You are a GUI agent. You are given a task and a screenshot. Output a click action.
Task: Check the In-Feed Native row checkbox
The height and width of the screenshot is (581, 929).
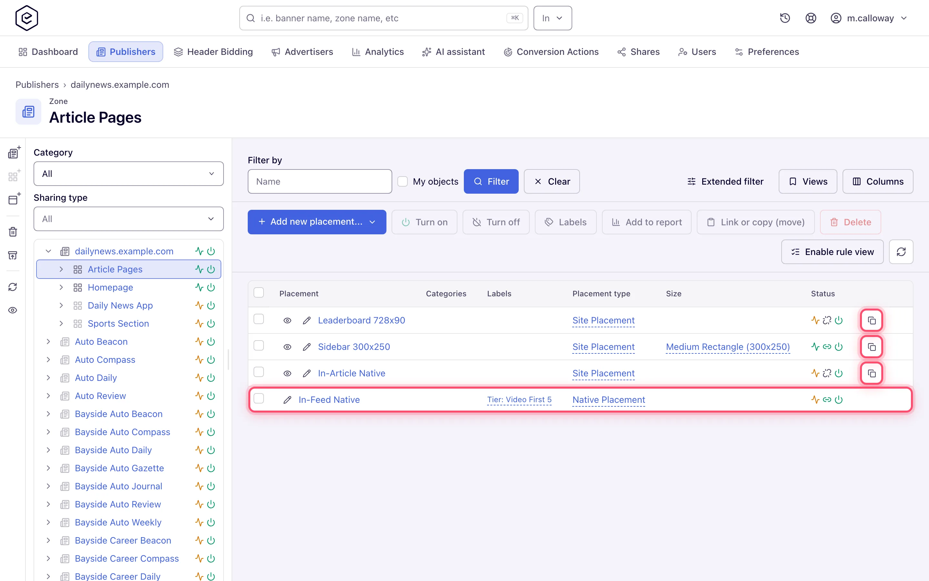tap(259, 399)
